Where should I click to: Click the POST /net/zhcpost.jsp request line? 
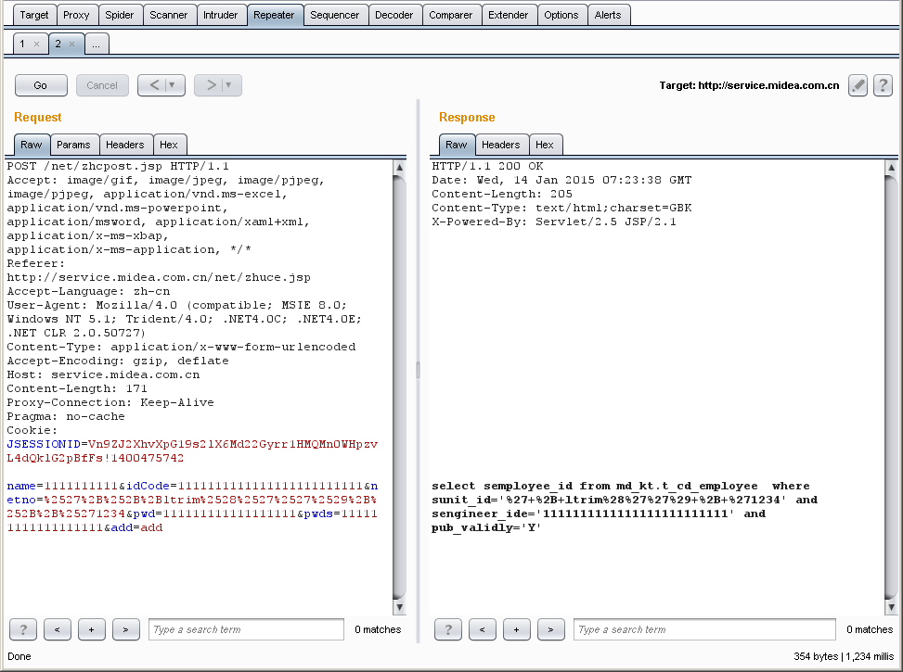(118, 166)
